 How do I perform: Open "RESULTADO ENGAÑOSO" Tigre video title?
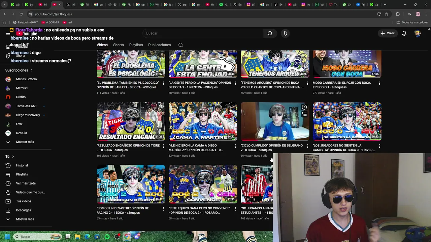click(128, 148)
